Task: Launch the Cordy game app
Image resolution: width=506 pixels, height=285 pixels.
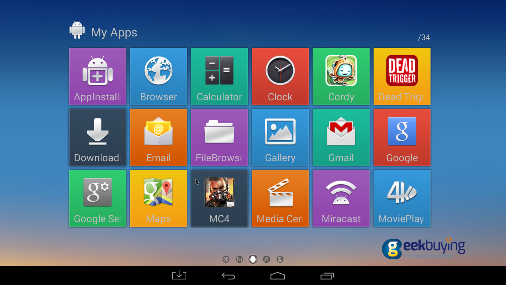Action: (x=341, y=76)
